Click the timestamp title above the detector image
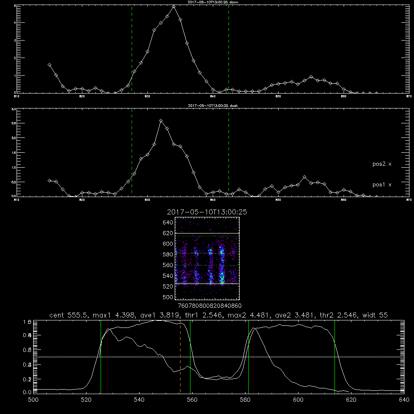414x414 pixels. 207,212
